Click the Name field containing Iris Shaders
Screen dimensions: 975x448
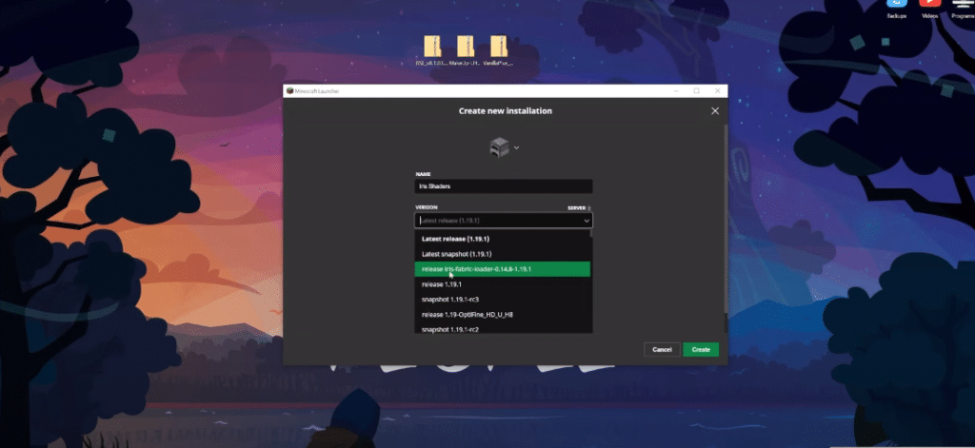coord(504,186)
